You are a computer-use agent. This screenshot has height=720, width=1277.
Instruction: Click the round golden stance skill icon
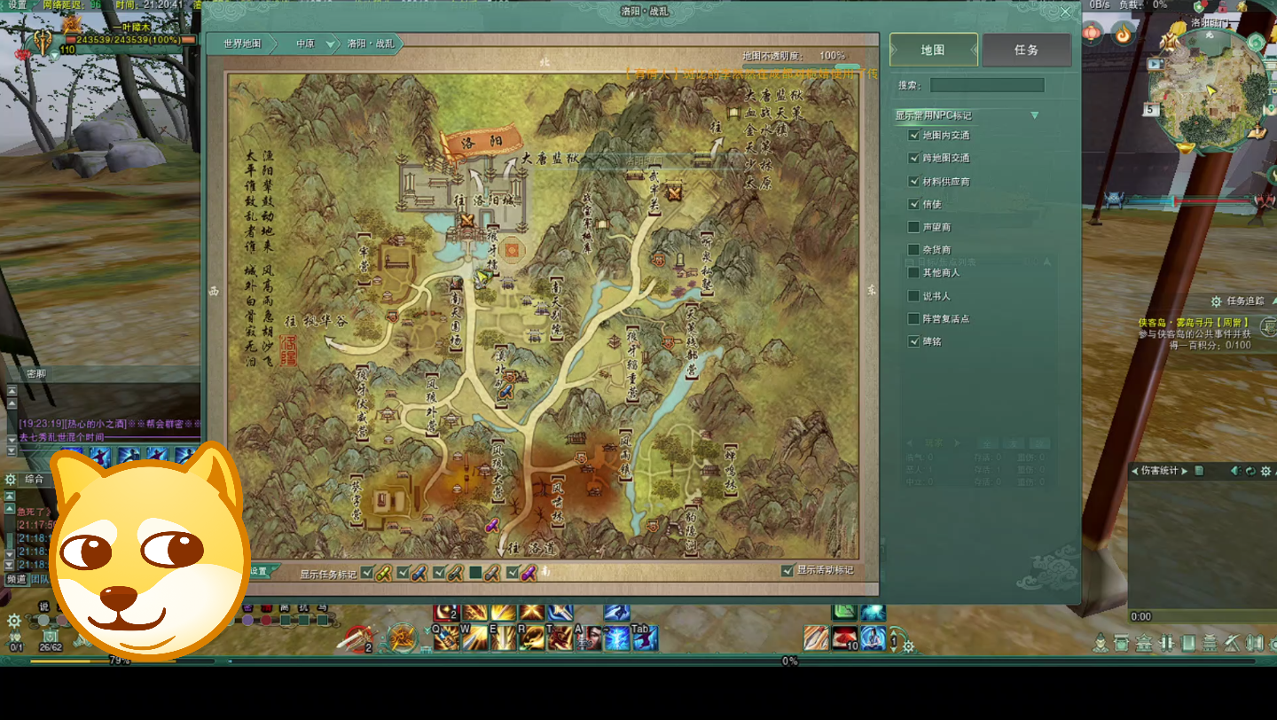403,638
